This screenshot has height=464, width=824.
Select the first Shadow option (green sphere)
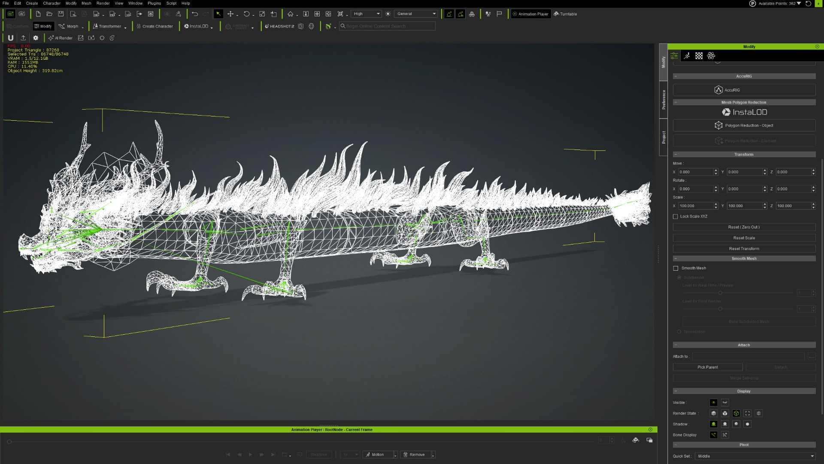(713, 424)
